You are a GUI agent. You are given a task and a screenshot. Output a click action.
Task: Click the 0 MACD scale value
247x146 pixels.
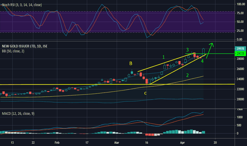(x=237, y=133)
